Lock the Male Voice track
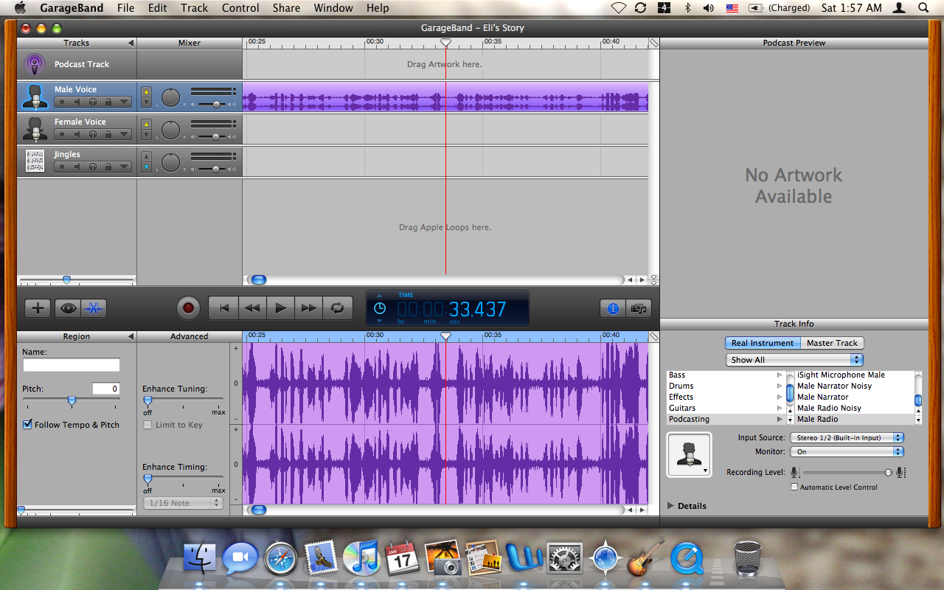944x590 pixels. pos(108,102)
